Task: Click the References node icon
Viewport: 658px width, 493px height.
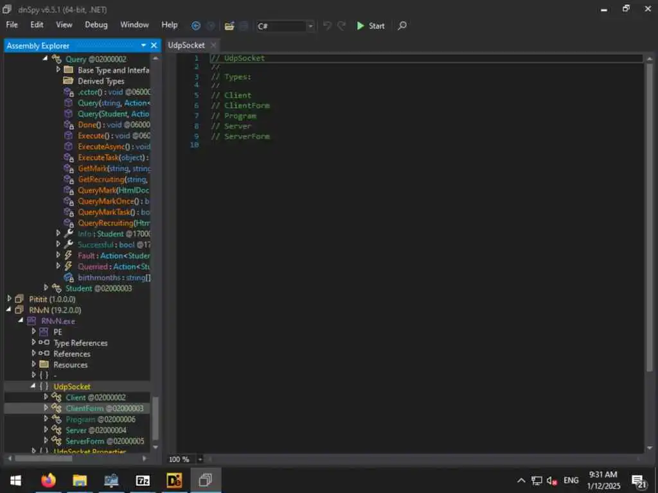Action: pos(44,354)
